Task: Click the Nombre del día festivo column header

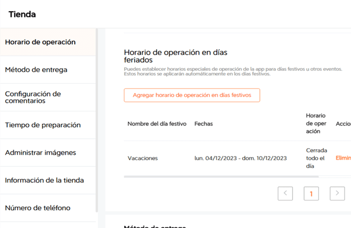Action: pos(157,124)
